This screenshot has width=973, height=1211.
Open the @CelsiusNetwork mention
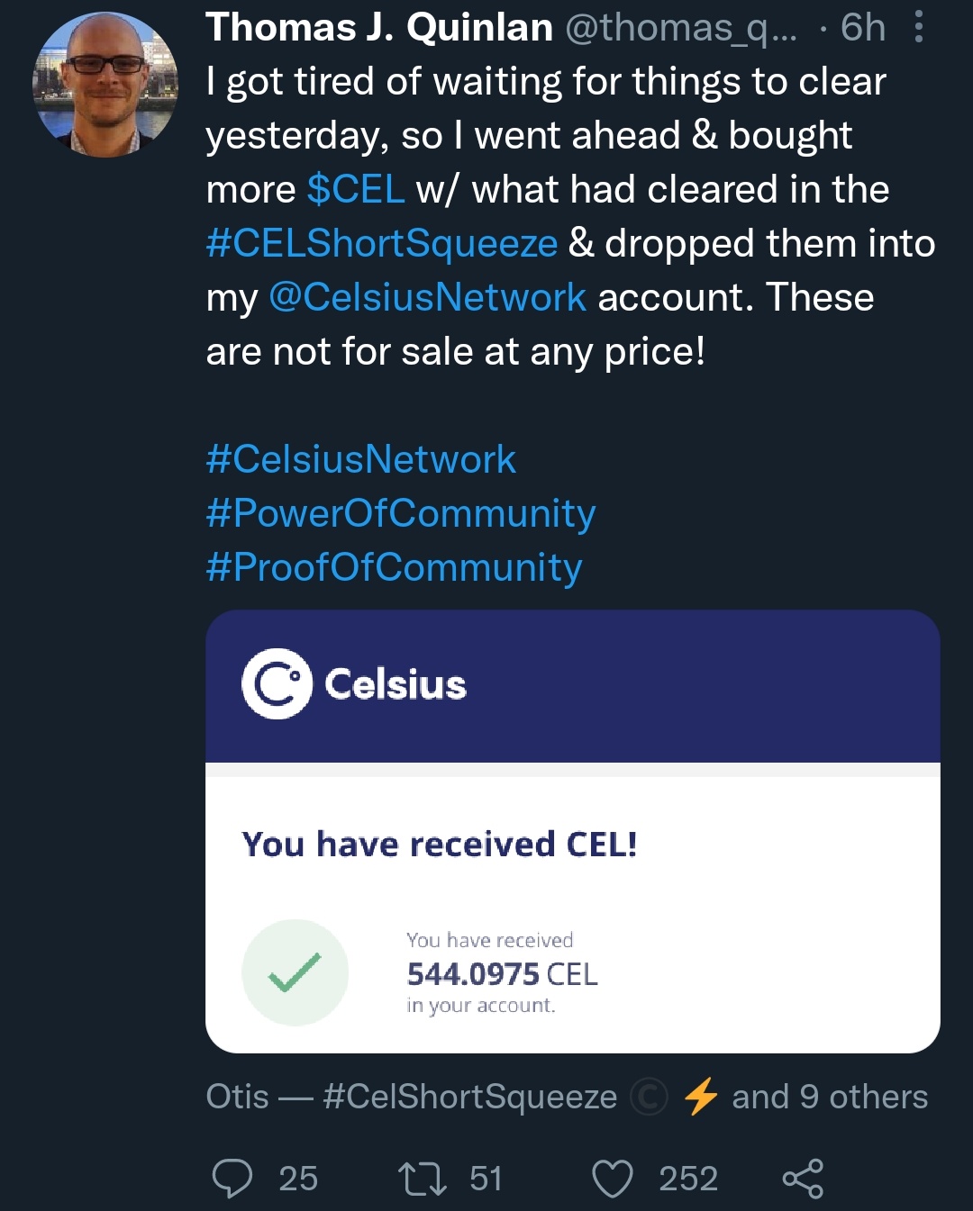[x=428, y=297]
